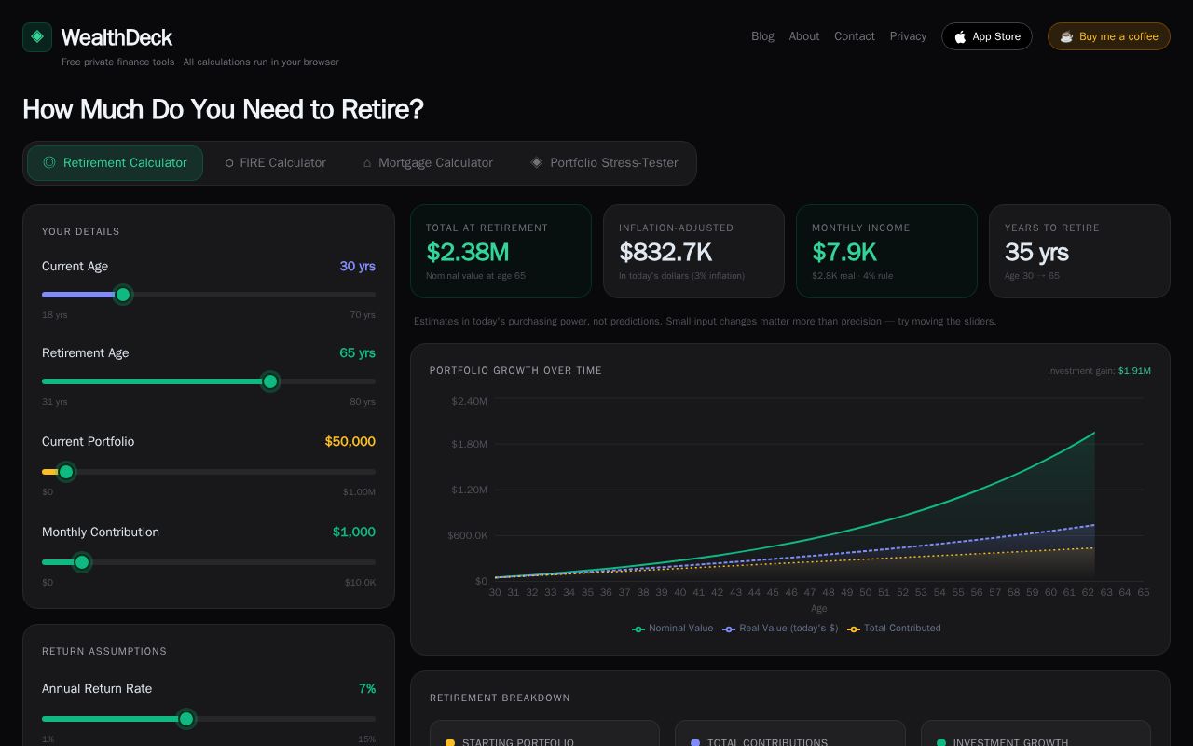Click the Current Portfolio slider handle
The width and height of the screenshot is (1193, 746).
click(x=66, y=472)
